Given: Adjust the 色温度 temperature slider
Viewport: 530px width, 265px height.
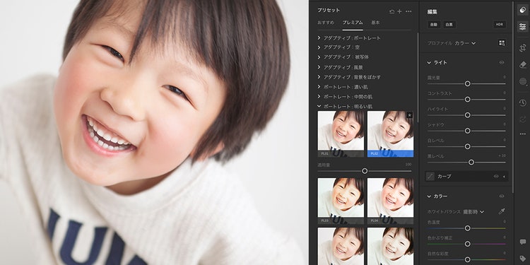Looking at the screenshot, I should click(468, 228).
